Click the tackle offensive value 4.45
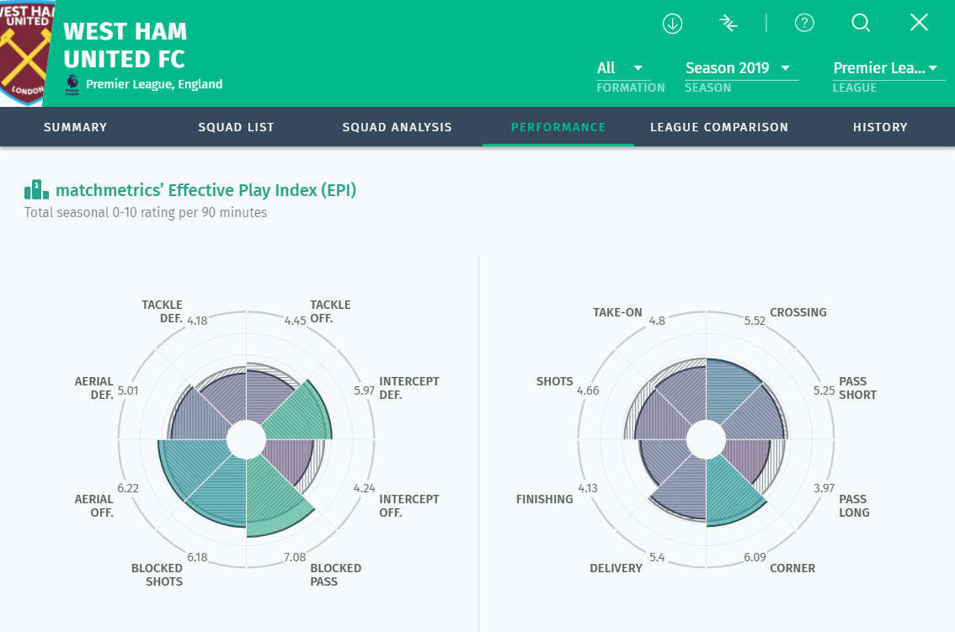Screen dimensions: 955x632 [296, 321]
